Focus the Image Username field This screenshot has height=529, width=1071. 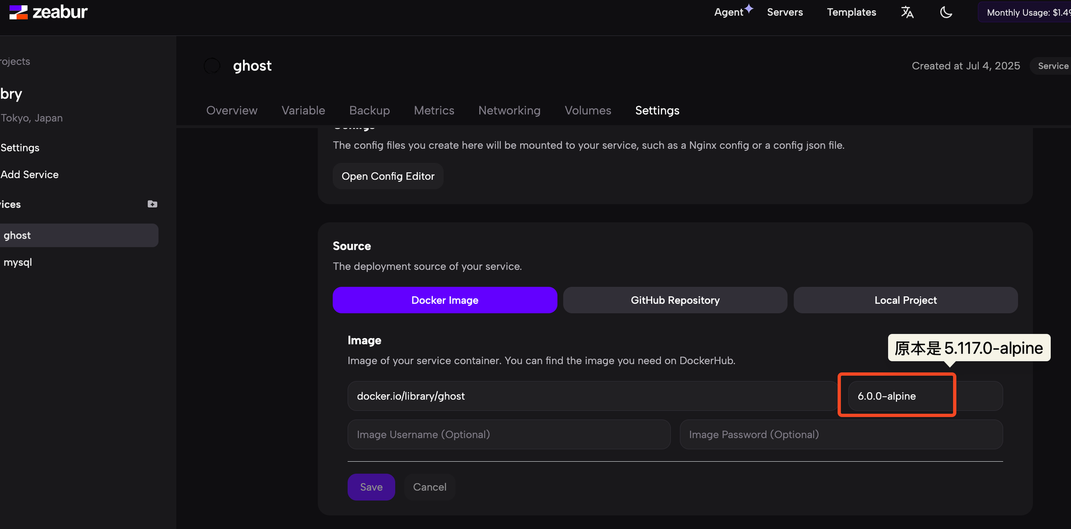click(x=509, y=434)
